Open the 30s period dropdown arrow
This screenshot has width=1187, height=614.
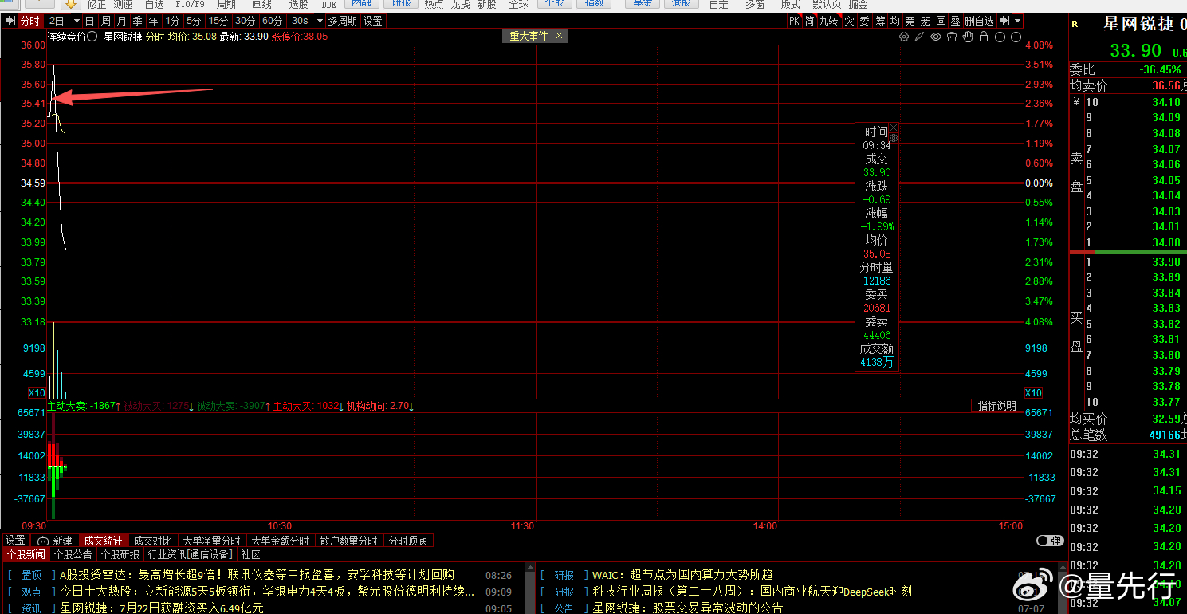[320, 21]
